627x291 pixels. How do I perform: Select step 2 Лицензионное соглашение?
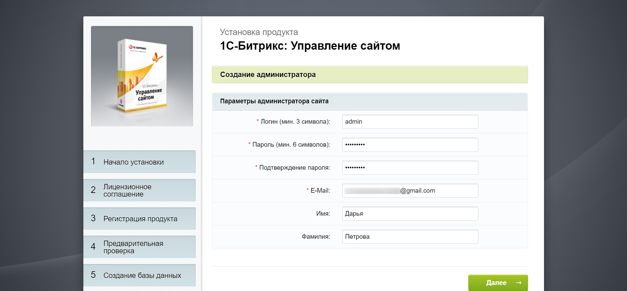click(x=139, y=190)
